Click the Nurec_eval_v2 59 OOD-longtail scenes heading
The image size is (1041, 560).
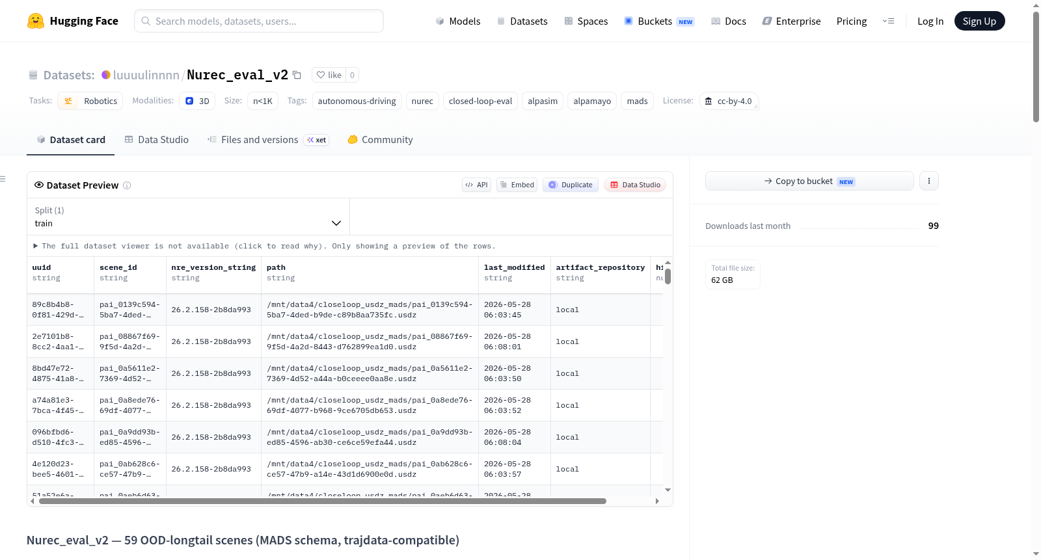click(x=243, y=540)
